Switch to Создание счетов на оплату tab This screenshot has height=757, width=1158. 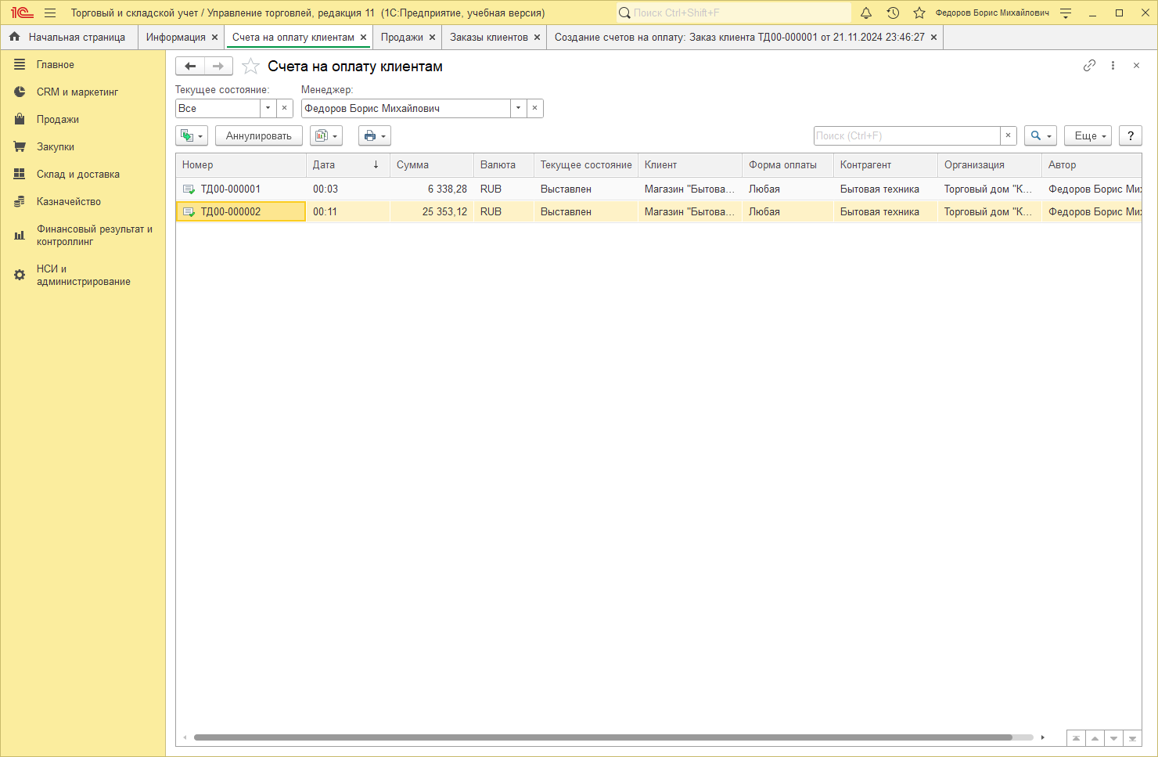[739, 37]
